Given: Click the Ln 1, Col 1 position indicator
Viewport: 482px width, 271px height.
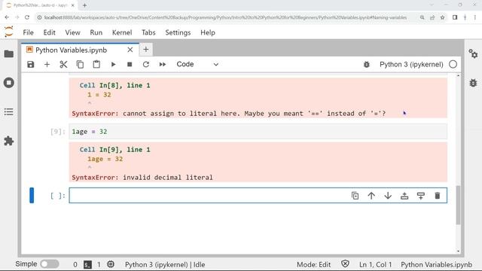Looking at the screenshot, I should (x=375, y=264).
